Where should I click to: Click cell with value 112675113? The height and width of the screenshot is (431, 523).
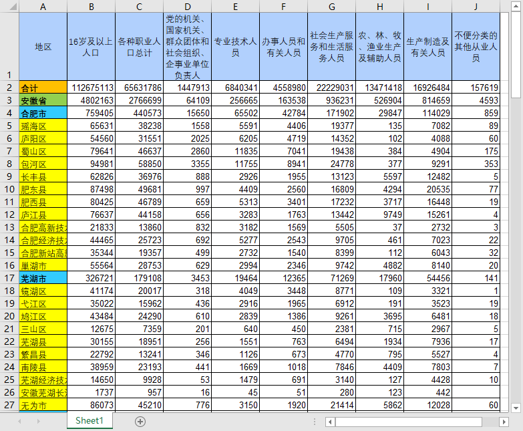click(91, 88)
